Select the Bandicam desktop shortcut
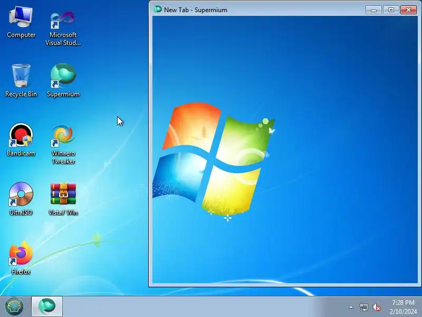Image resolution: width=422 pixels, height=317 pixels. coord(21,139)
